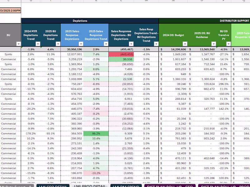This screenshot has height=187, width=250.
Task: Open filter for 2025 DS: BU Guidance
Action: [x=214, y=44]
